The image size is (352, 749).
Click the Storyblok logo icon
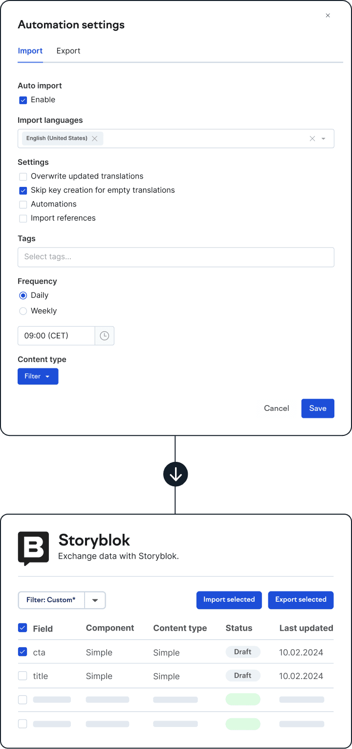[33, 548]
